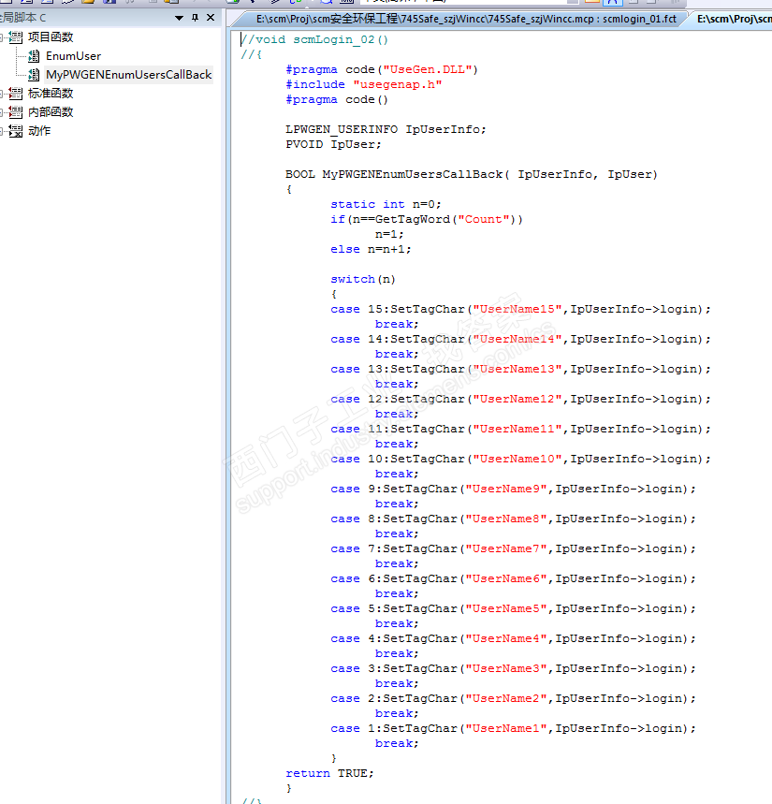Click the else n=n+1; line
The height and width of the screenshot is (804, 772).
tap(371, 249)
